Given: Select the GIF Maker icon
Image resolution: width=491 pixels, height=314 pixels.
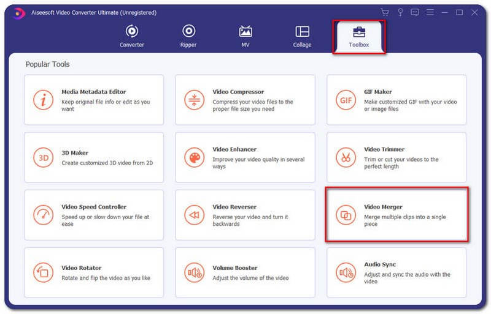Looking at the screenshot, I should point(346,100).
